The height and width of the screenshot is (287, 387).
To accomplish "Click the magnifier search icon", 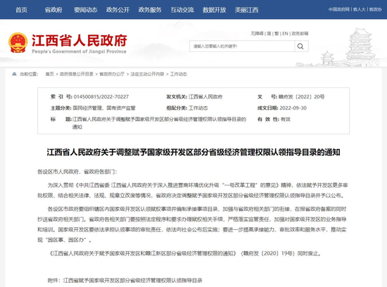I will click(300, 46).
